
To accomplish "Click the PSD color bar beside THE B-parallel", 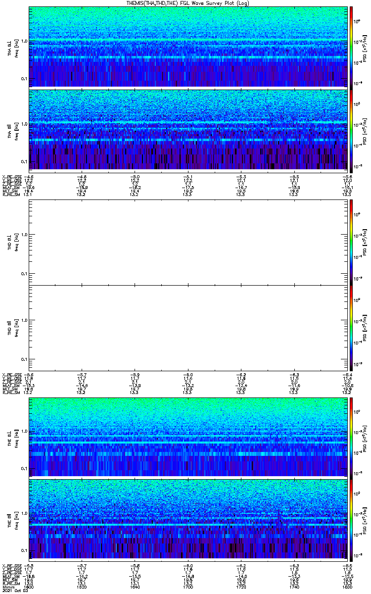I will (x=351, y=519).
